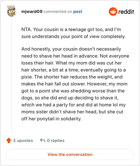Click the orange upvote arrow icon
The image size is (140, 166).
coord(9,141)
